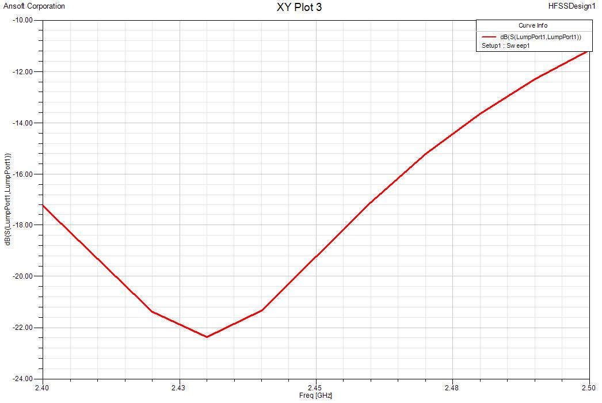This screenshot has height=403, width=602.
Task: Click the 2.40 X-axis tick label
Action: (x=42, y=387)
